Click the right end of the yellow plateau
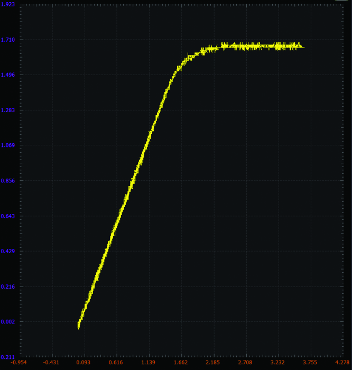The height and width of the screenshot is (370, 352). point(303,47)
